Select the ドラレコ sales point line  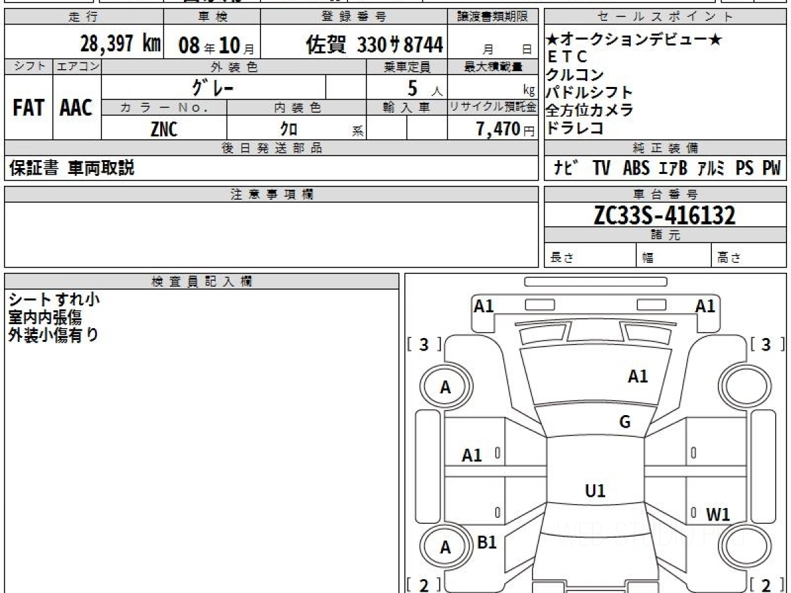pyautogui.click(x=575, y=128)
